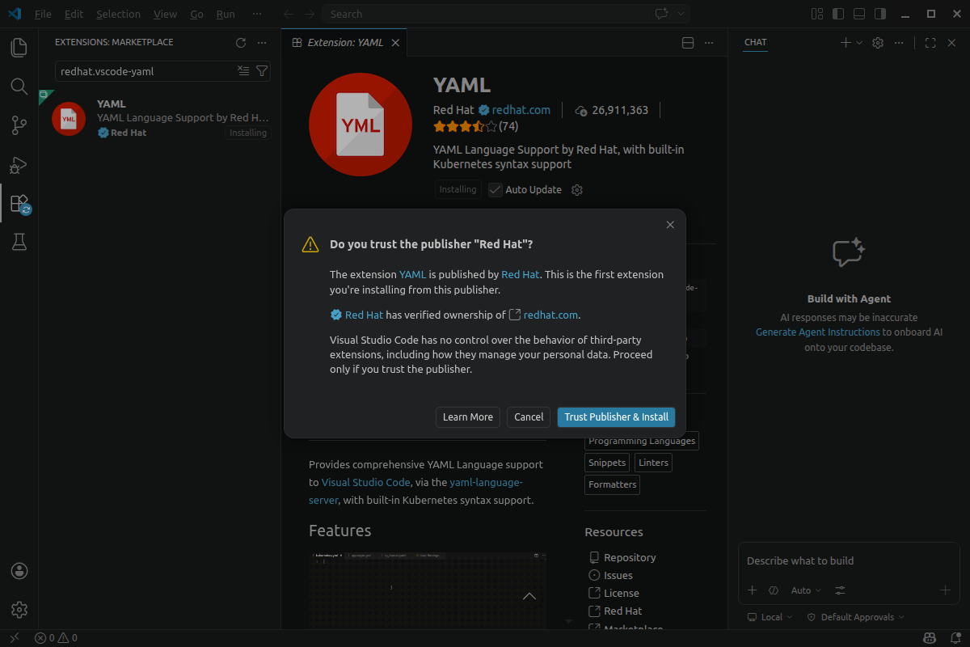Open the Default Approvals dropdown
Screen dimensions: 970x647
856,617
